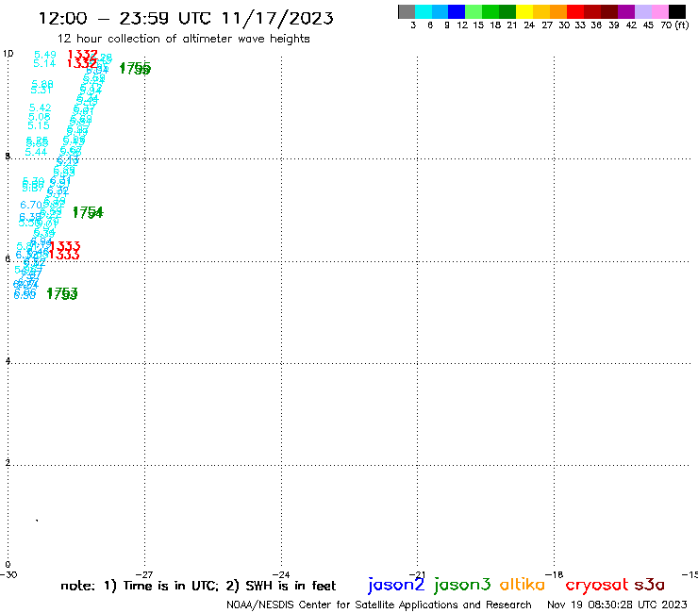Click the longitude axis label '-18'
The height and width of the screenshot is (613, 698).
point(555,574)
